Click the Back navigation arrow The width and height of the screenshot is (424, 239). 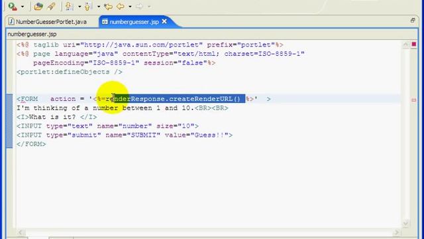[x=121, y=6]
